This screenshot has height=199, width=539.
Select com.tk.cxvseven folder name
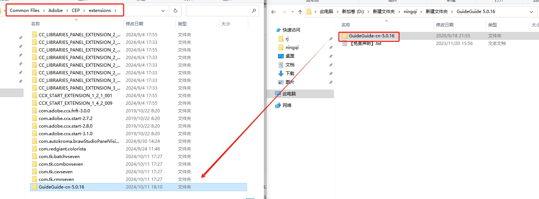[55, 172]
